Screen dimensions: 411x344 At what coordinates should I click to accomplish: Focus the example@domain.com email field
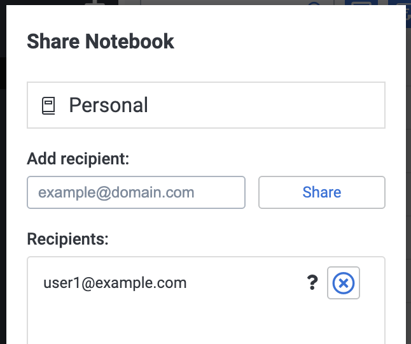(x=136, y=192)
